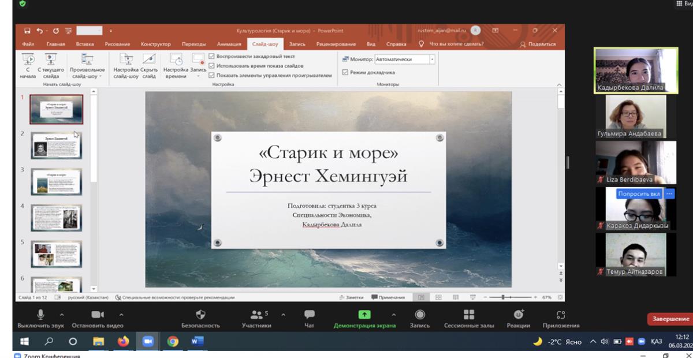Click the Share Screen button
The width and height of the screenshot is (693, 358).
click(x=364, y=315)
